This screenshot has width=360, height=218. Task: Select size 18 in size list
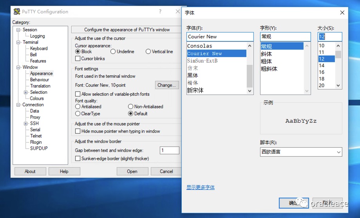[x=326, y=79]
